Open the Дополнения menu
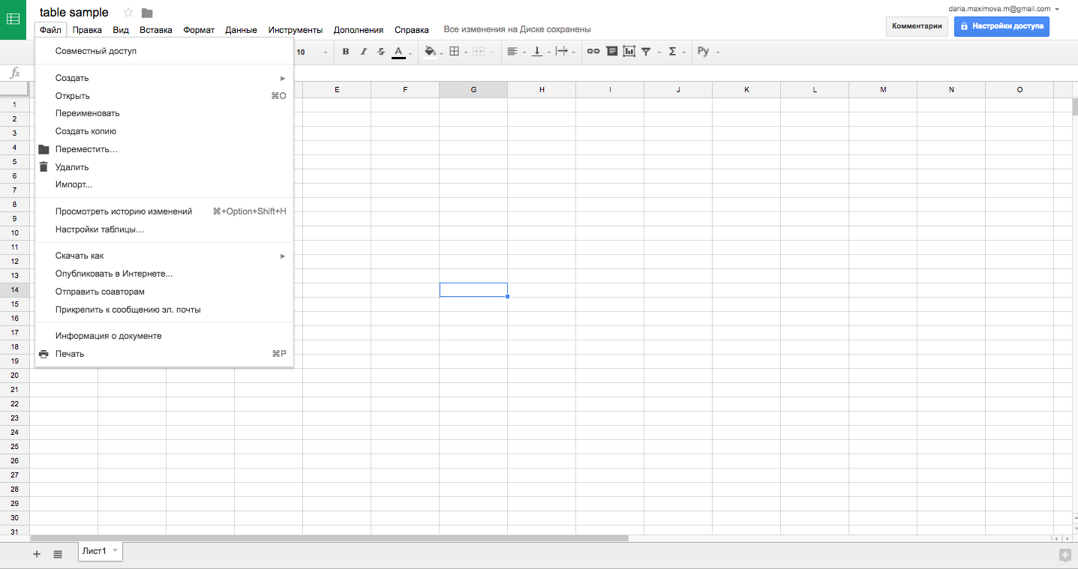This screenshot has width=1078, height=569. point(359,30)
